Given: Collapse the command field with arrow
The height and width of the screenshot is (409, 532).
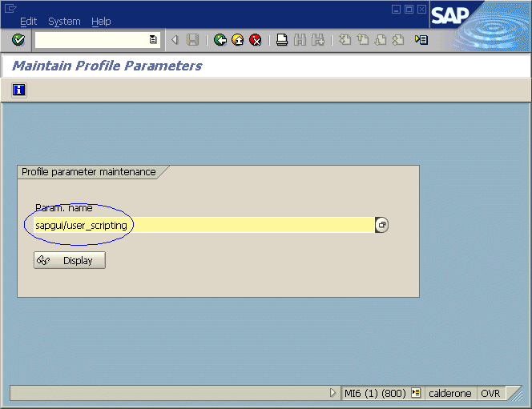Looking at the screenshot, I should click(175, 40).
